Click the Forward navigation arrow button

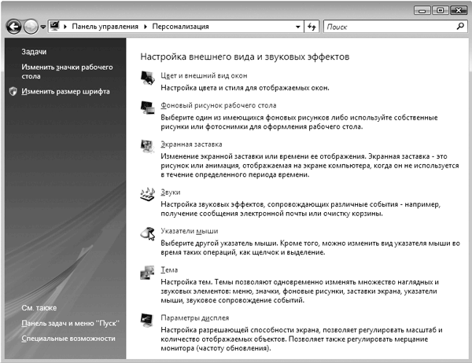pos(31,26)
